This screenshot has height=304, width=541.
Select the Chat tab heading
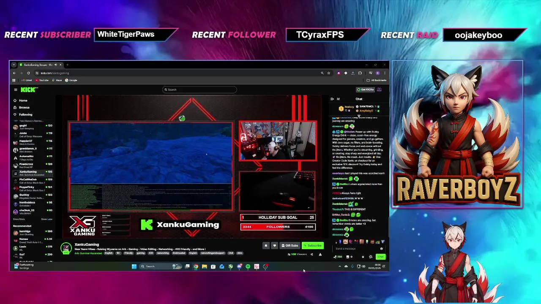click(x=359, y=99)
